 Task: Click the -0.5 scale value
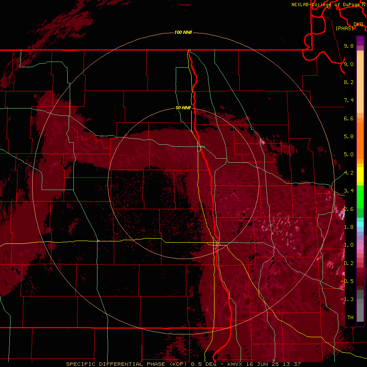[x=347, y=281]
